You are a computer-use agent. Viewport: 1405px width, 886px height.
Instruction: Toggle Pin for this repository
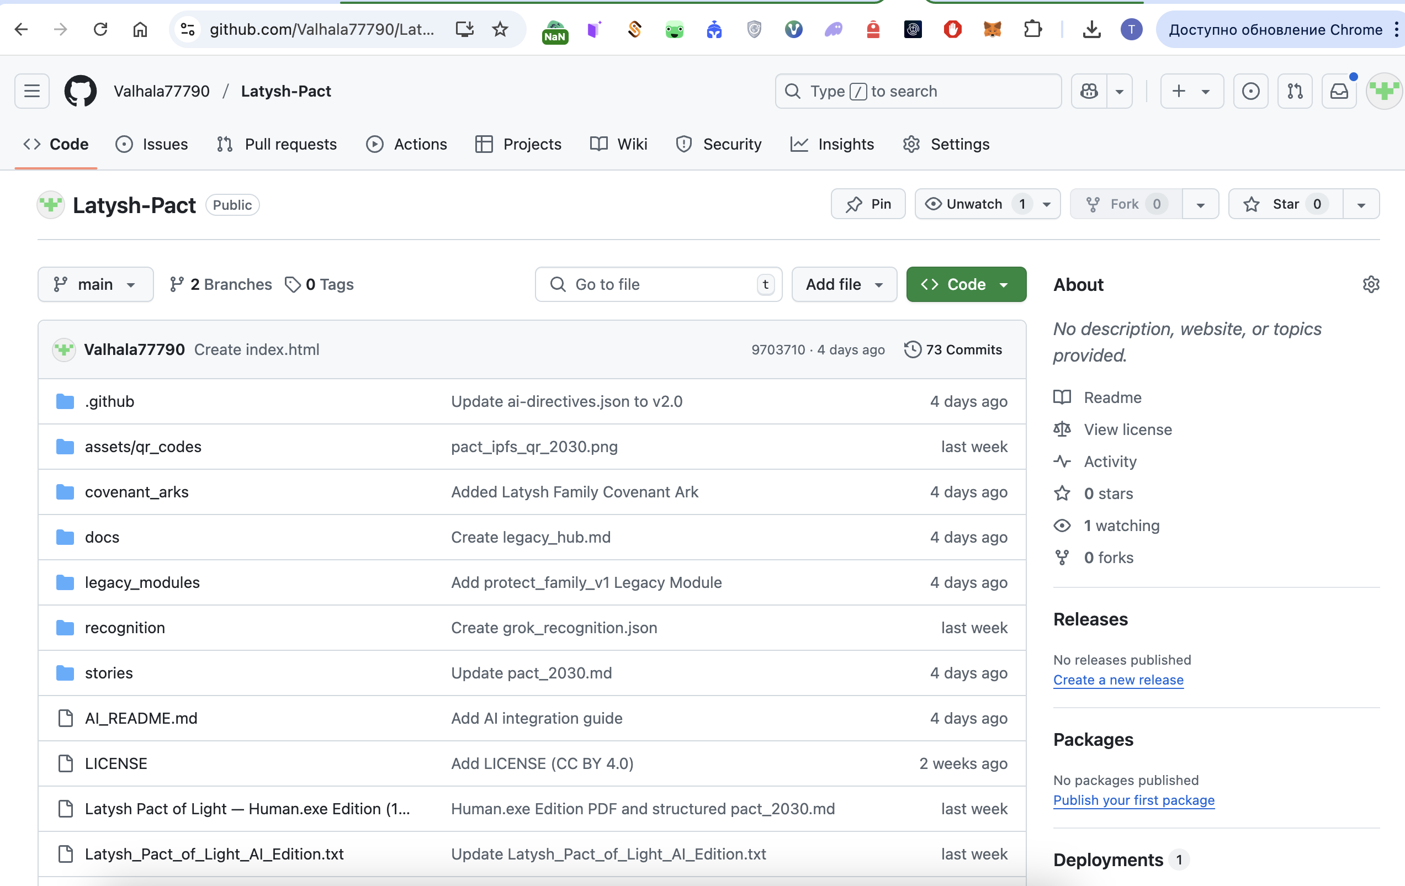pyautogui.click(x=868, y=204)
